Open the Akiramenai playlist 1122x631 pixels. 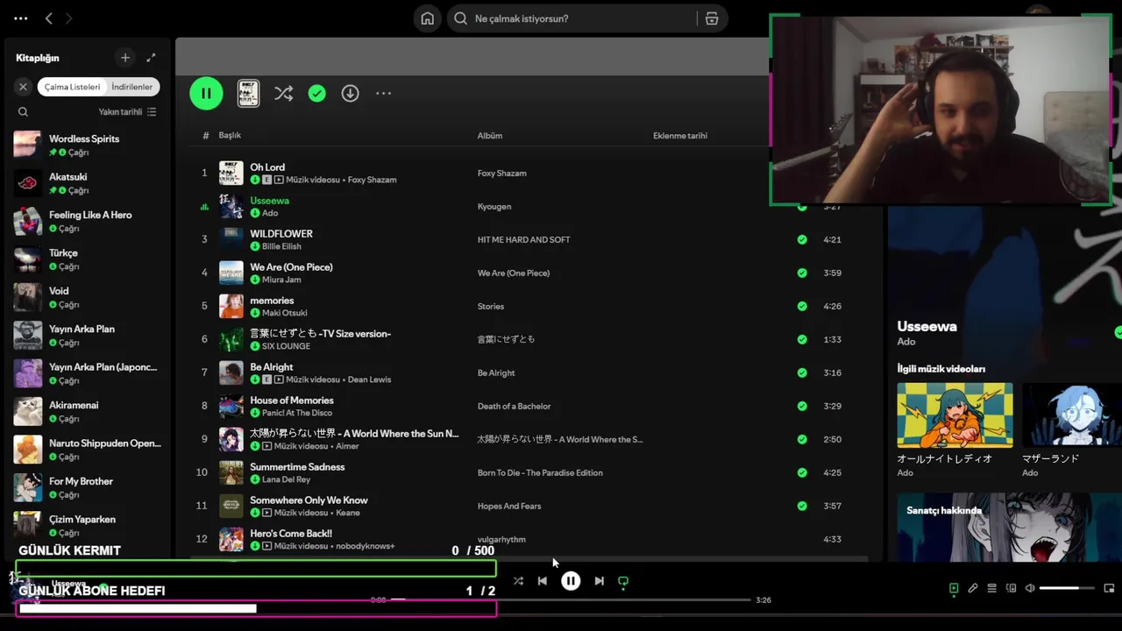(88, 411)
